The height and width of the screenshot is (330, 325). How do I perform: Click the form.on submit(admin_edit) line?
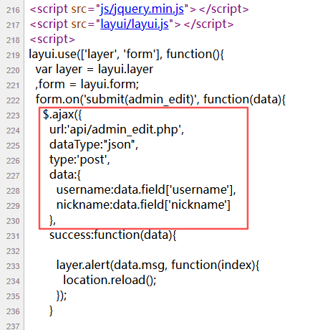[160, 100]
